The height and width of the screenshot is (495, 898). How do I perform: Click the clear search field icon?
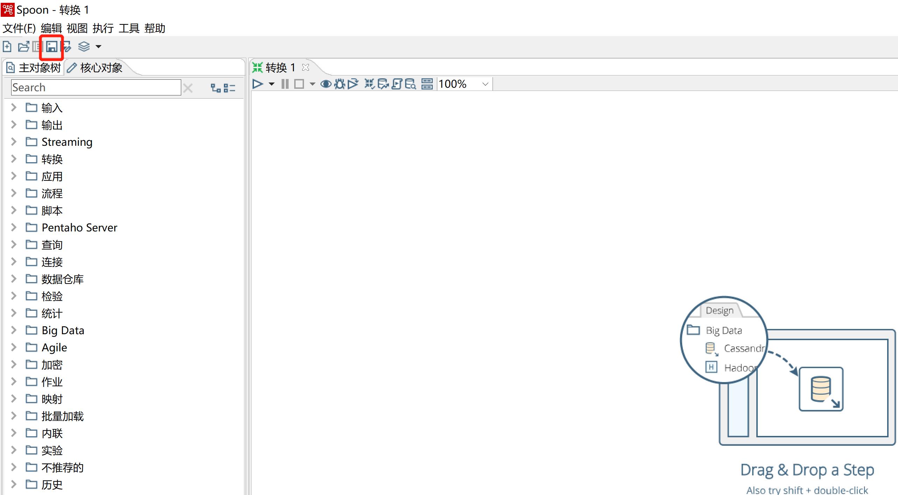[x=189, y=88]
